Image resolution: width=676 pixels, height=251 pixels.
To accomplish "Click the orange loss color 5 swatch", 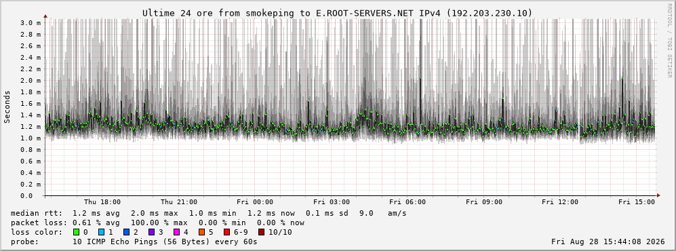I will [x=201, y=232].
